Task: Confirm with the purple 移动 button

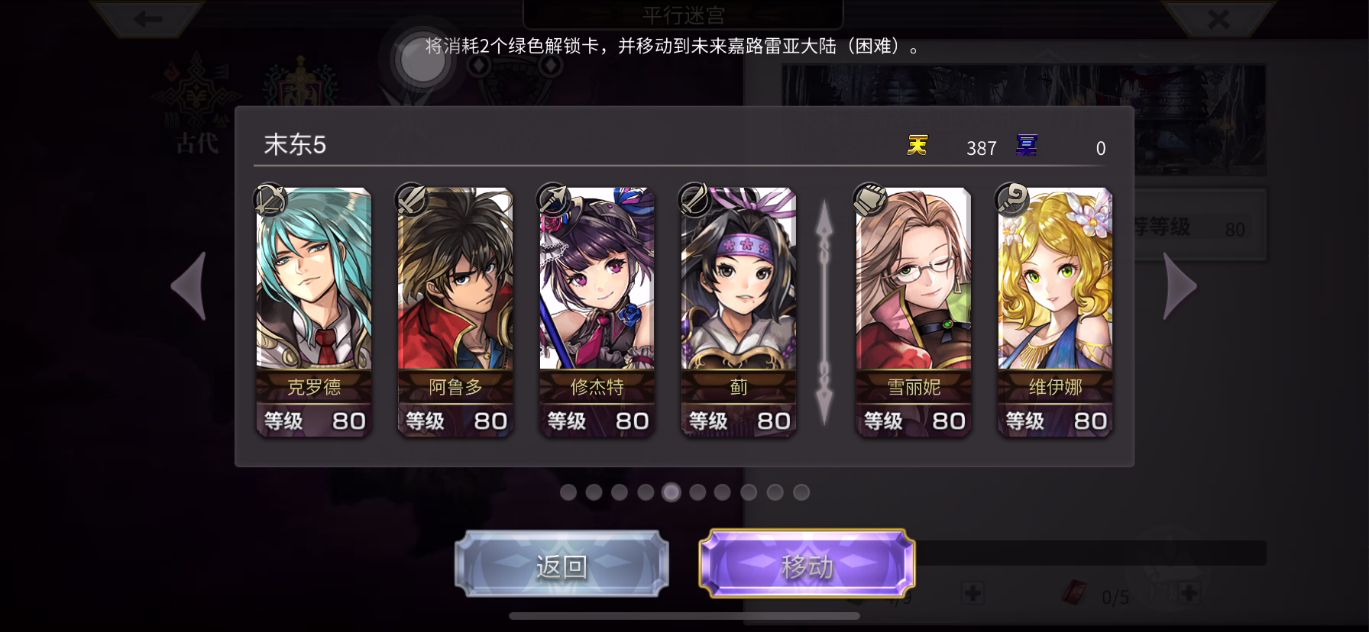Action: 807,564
